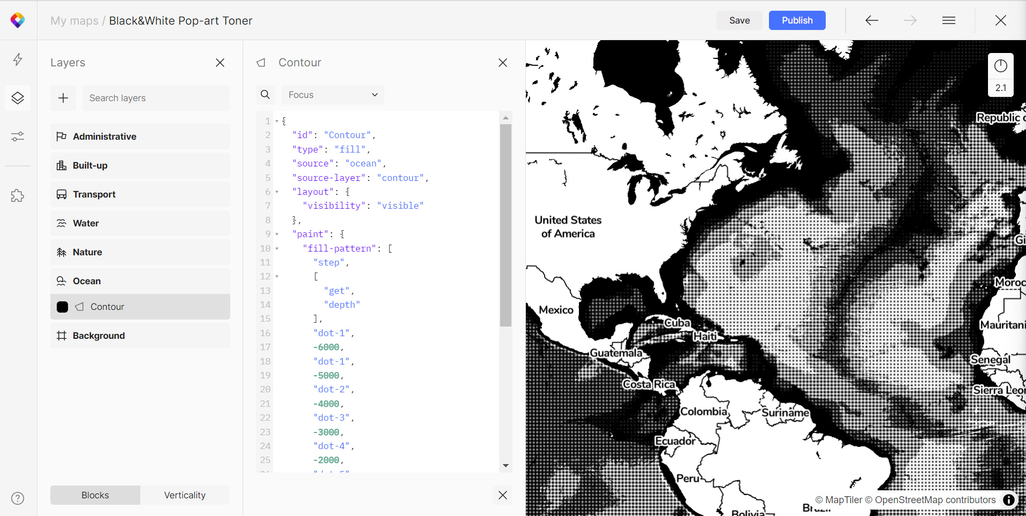The image size is (1026, 516).
Task: Select the Administrative layer group
Action: (x=140, y=136)
